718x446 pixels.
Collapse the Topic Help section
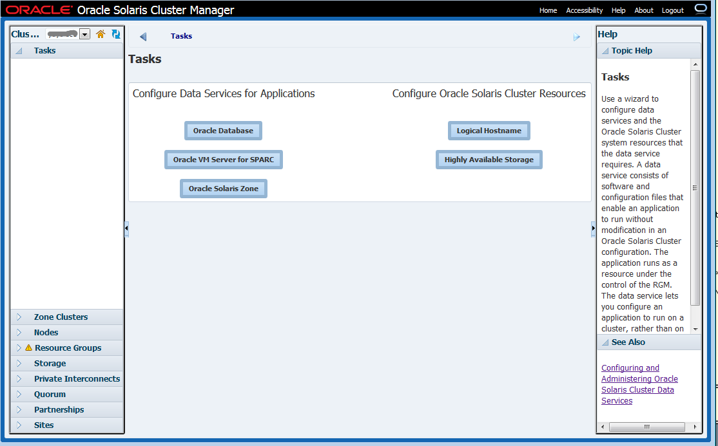click(x=605, y=51)
